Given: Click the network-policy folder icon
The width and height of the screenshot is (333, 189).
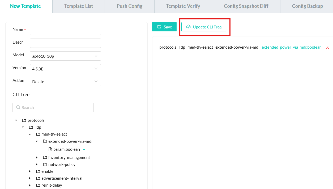Looking at the screenshot, I should [45, 165].
